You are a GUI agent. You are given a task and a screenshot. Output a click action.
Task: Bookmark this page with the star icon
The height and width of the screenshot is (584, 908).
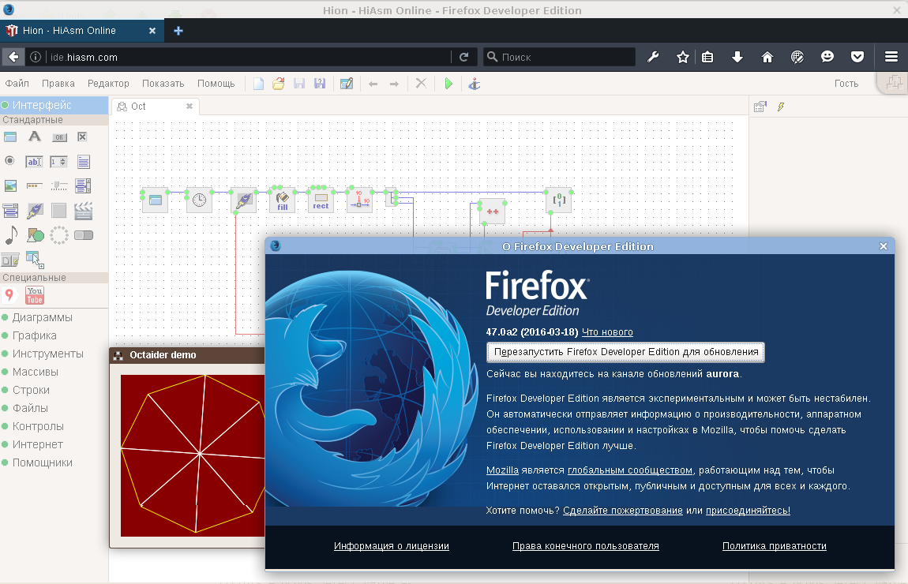[x=683, y=57]
